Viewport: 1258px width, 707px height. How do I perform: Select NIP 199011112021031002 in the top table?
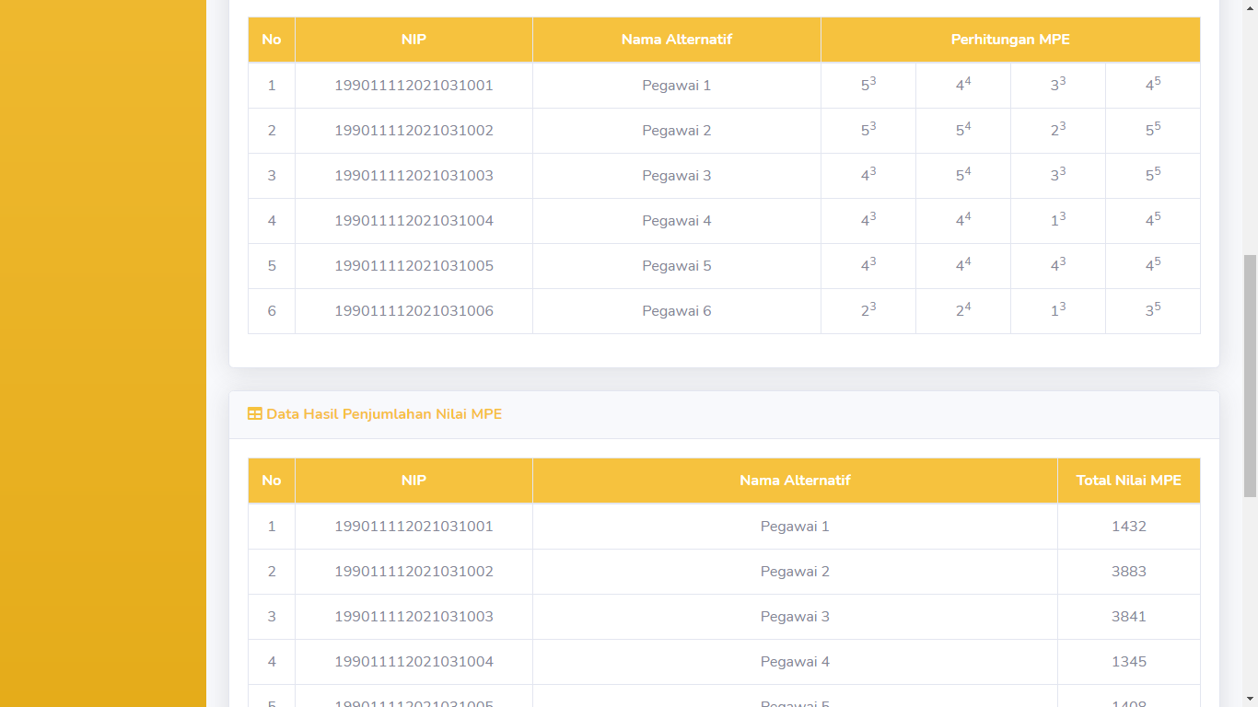(414, 131)
